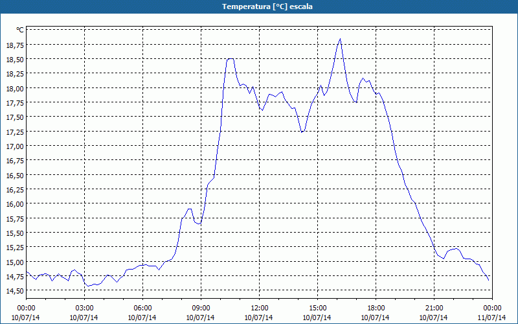The image size is (518, 324).
Task: Click the 15,00 y-axis value
Action: tap(15, 262)
